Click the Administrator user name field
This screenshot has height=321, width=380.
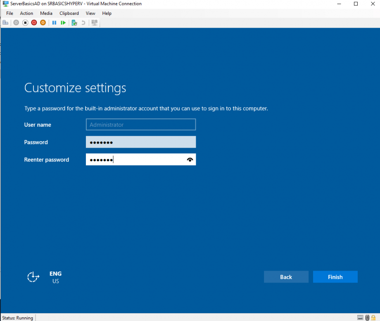(x=140, y=124)
